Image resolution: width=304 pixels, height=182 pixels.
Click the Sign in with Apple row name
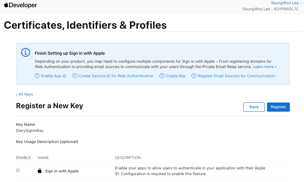coord(62,171)
